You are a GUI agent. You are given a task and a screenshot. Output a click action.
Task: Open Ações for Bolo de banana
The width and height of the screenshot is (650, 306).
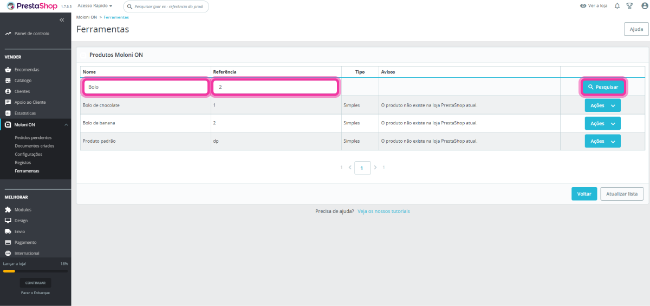click(602, 123)
